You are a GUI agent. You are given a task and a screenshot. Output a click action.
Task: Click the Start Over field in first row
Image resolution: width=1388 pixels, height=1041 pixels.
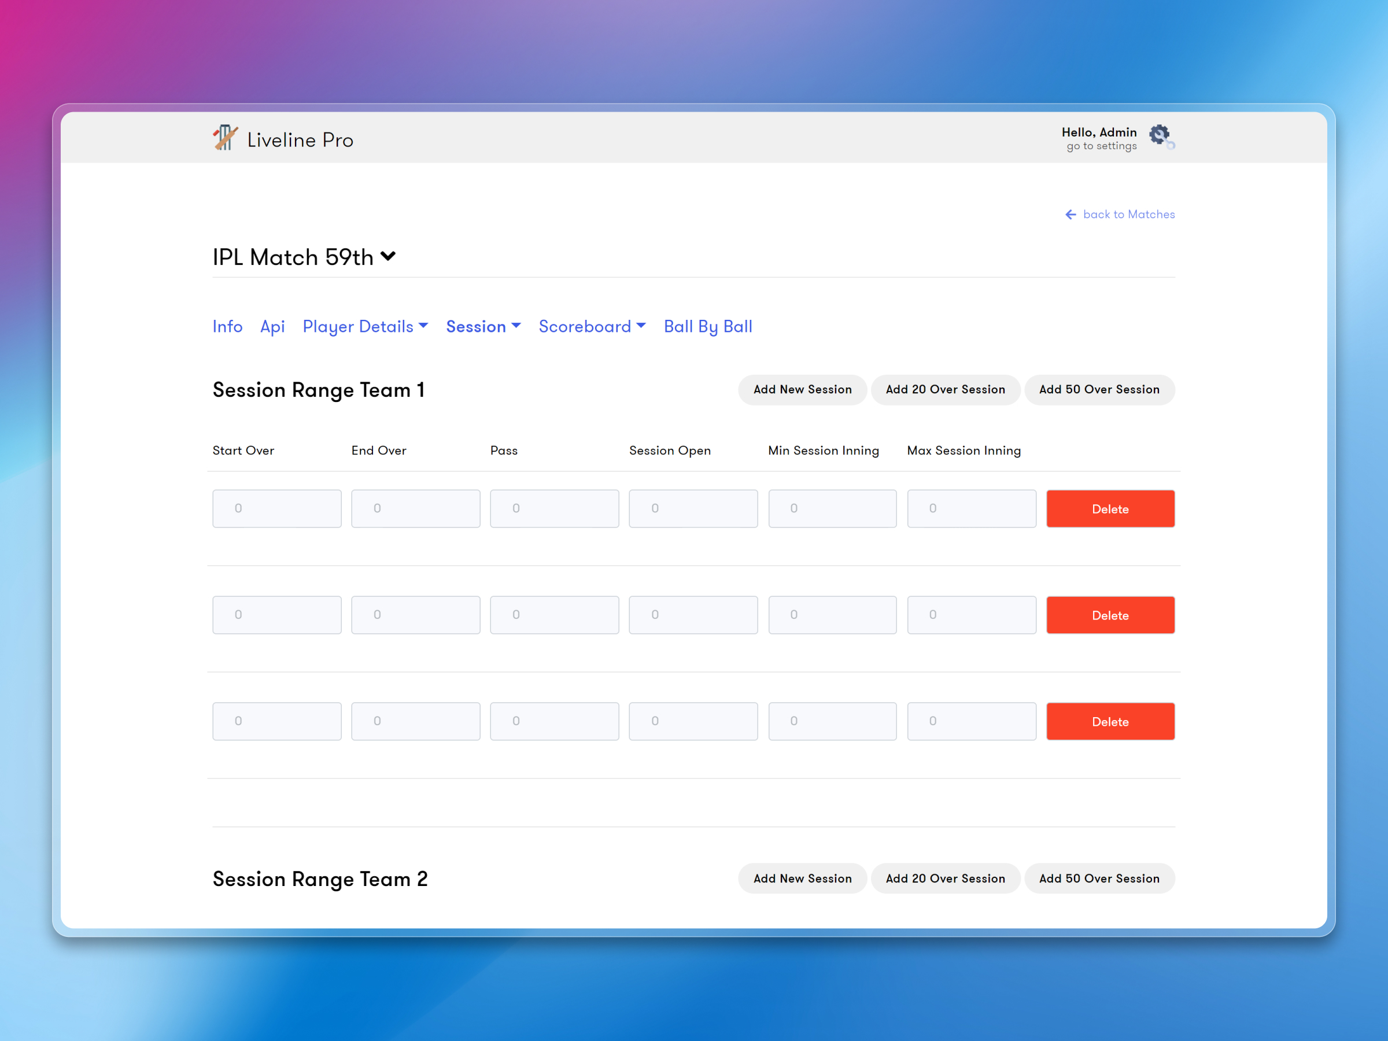[x=276, y=508]
